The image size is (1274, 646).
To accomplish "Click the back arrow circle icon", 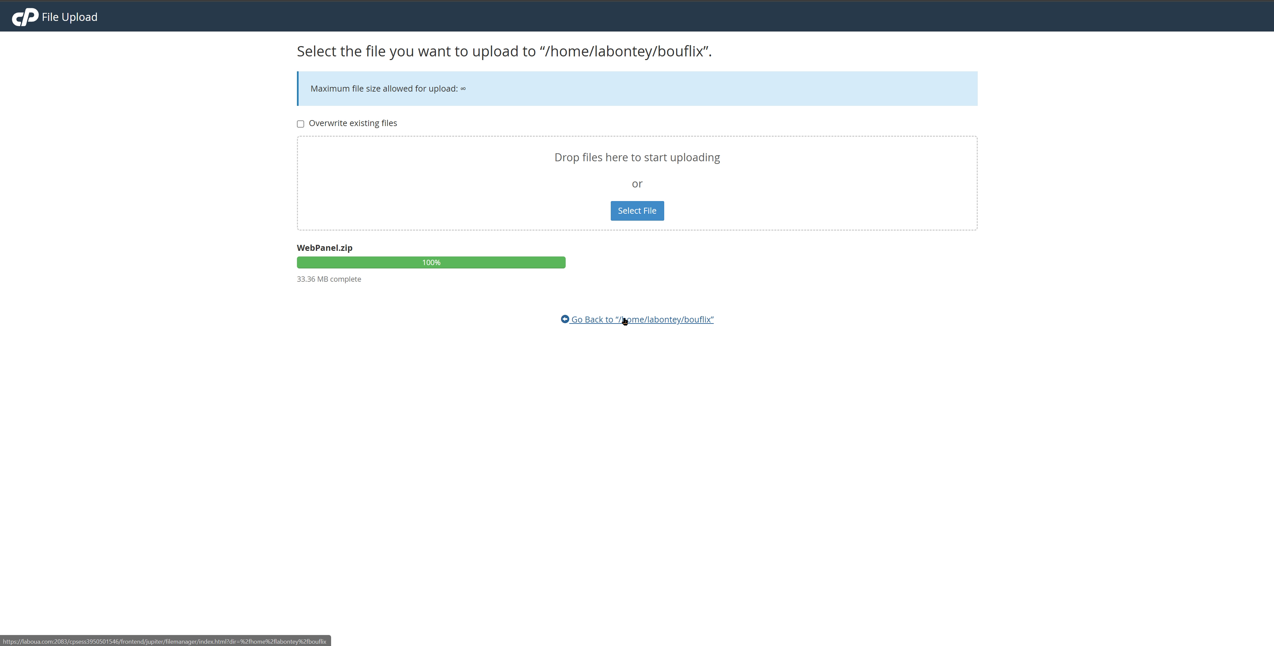I will (565, 319).
